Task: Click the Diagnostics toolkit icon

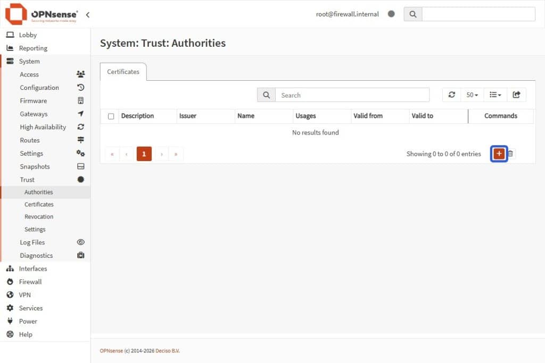Action: tap(80, 255)
